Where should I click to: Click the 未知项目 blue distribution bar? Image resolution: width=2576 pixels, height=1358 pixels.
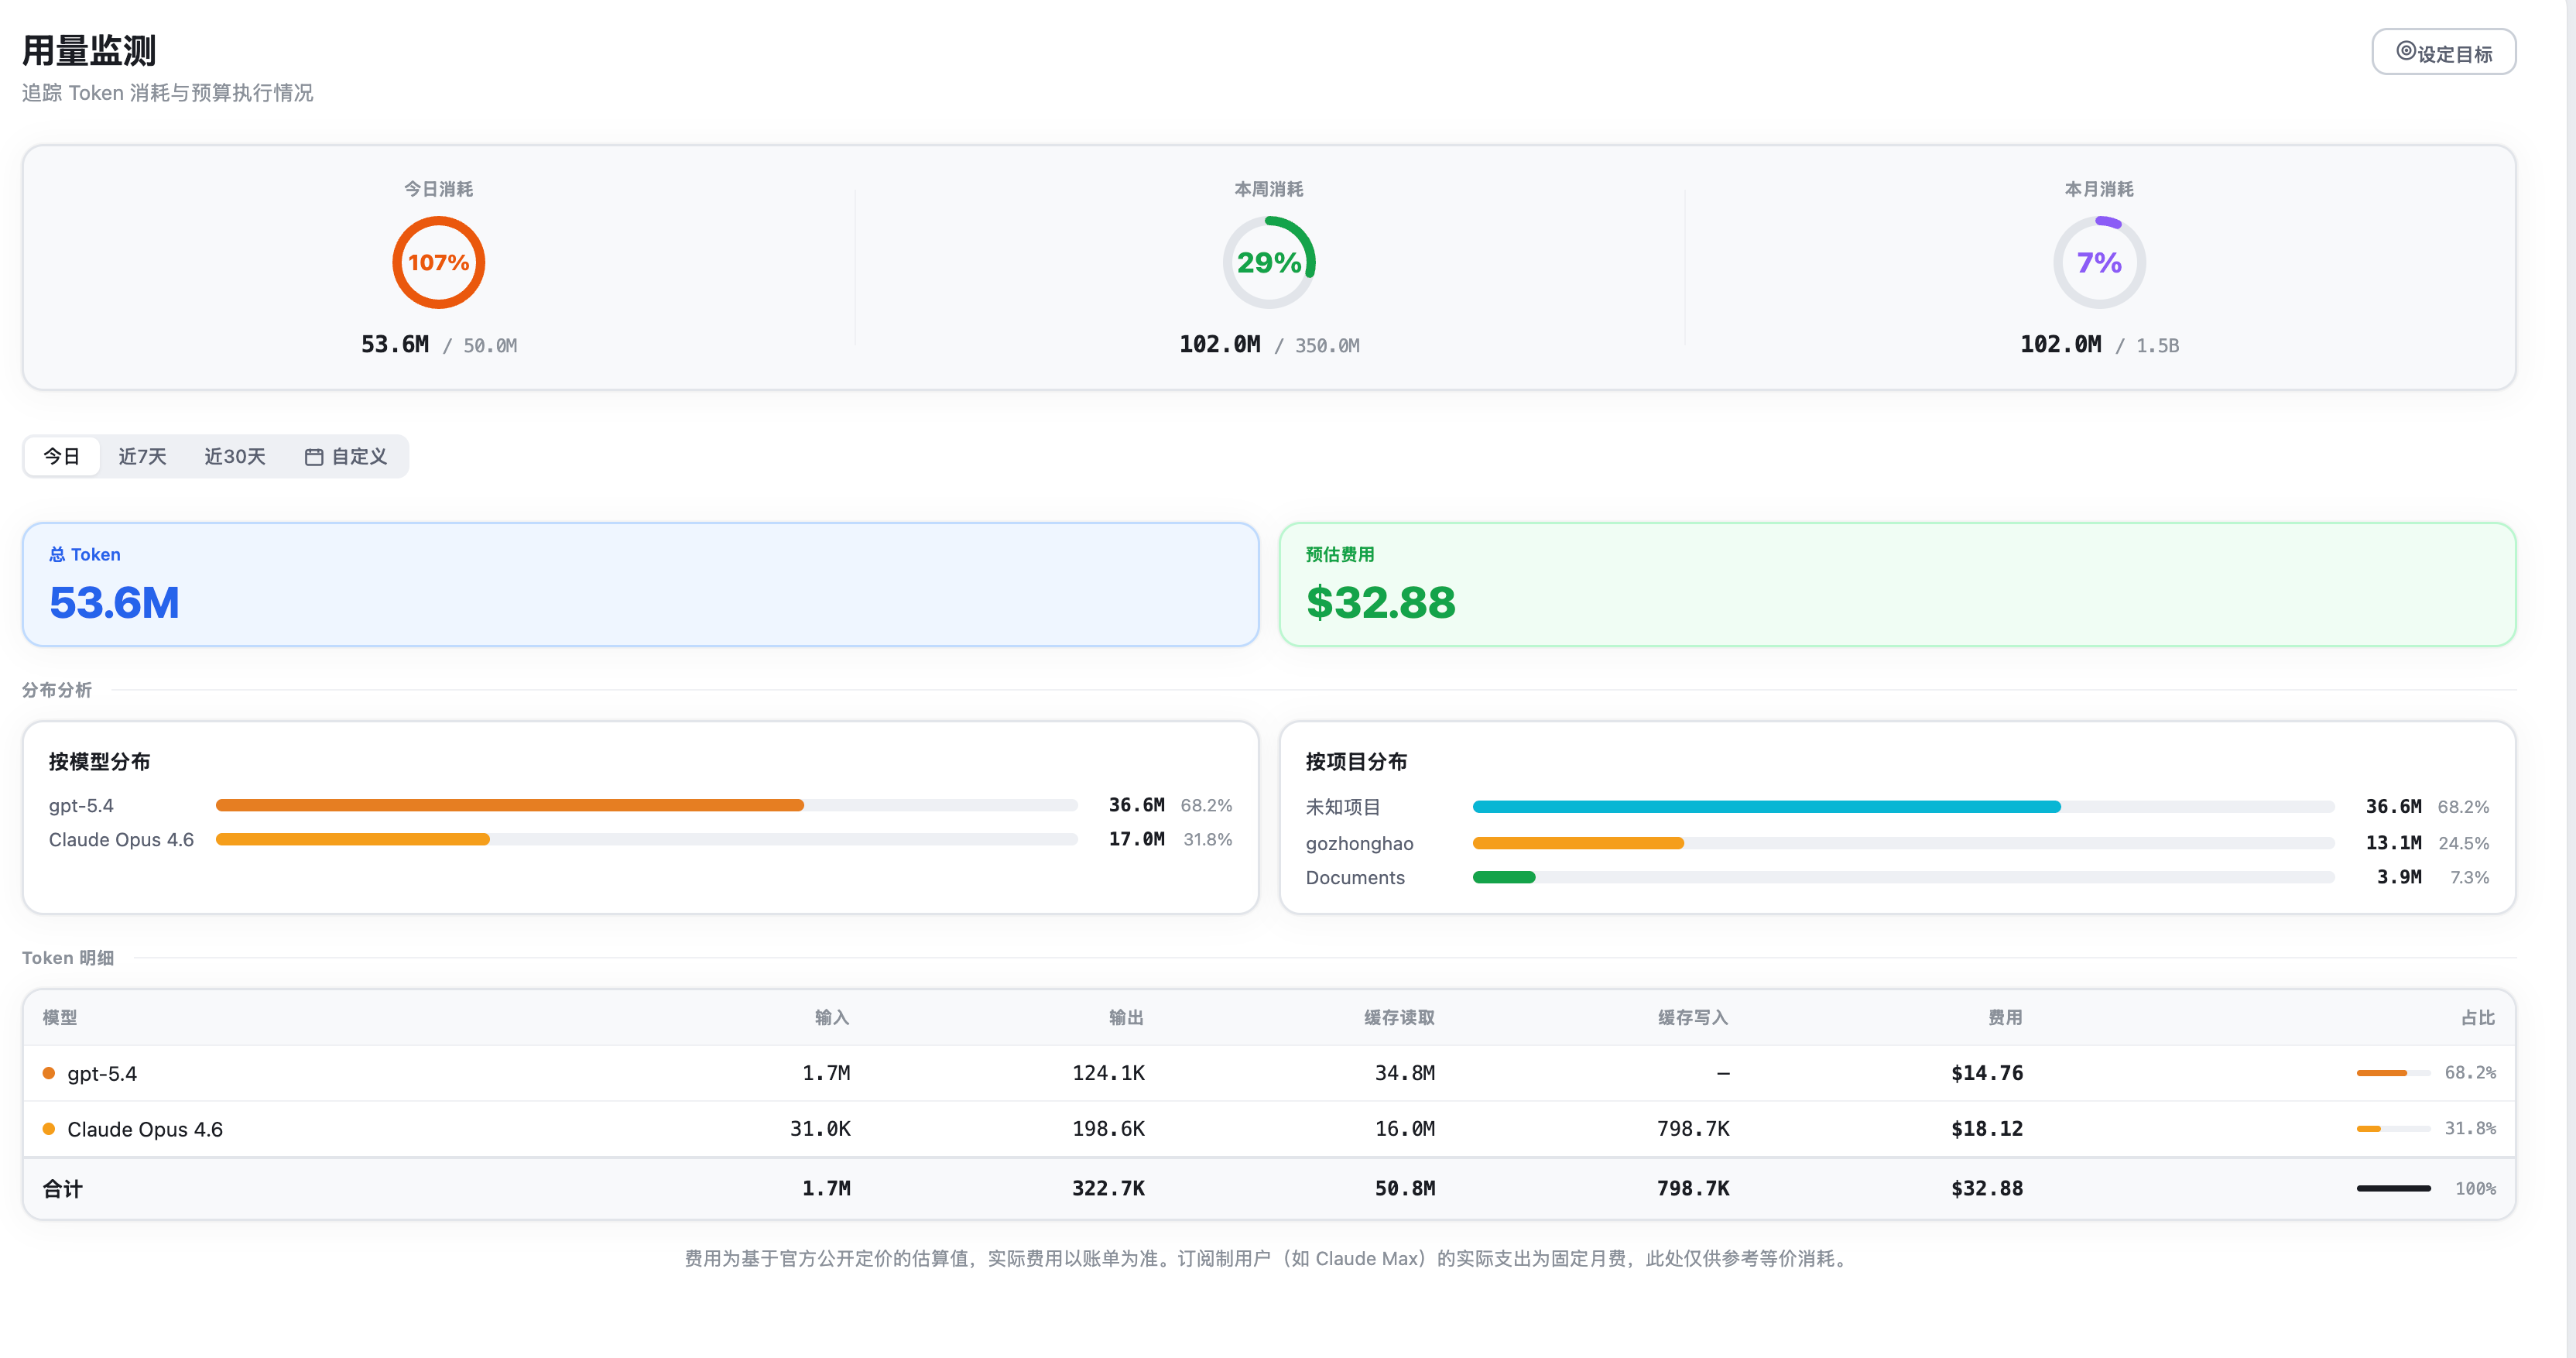1766,807
